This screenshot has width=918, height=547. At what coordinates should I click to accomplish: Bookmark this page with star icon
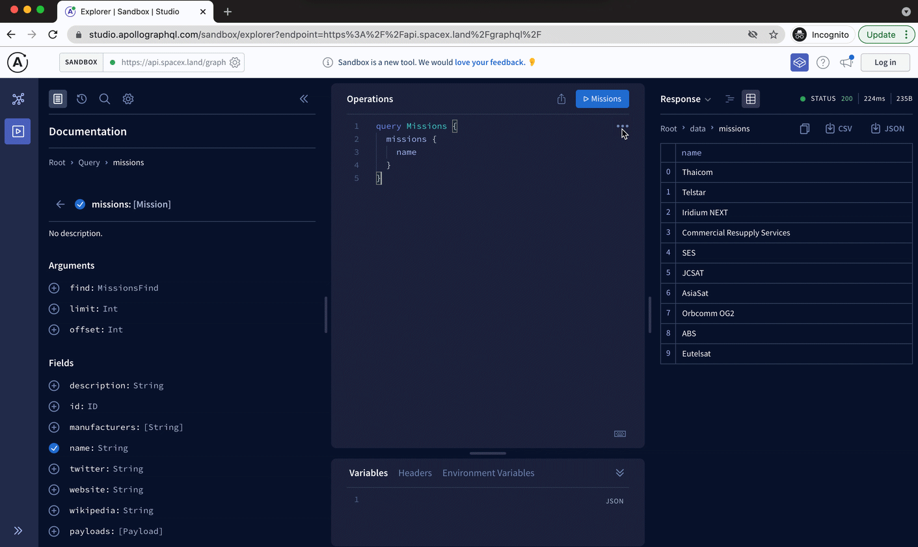coord(774,34)
